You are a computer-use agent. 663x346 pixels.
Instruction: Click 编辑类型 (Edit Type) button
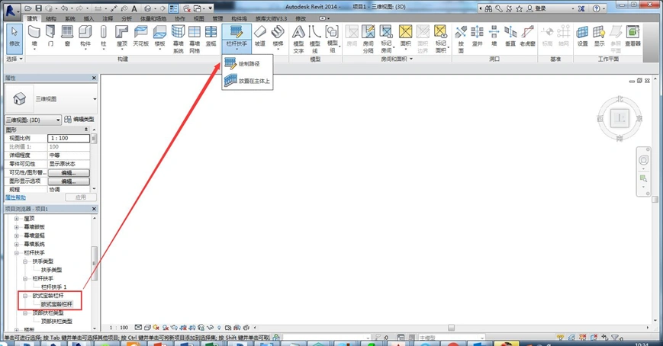tap(79, 120)
